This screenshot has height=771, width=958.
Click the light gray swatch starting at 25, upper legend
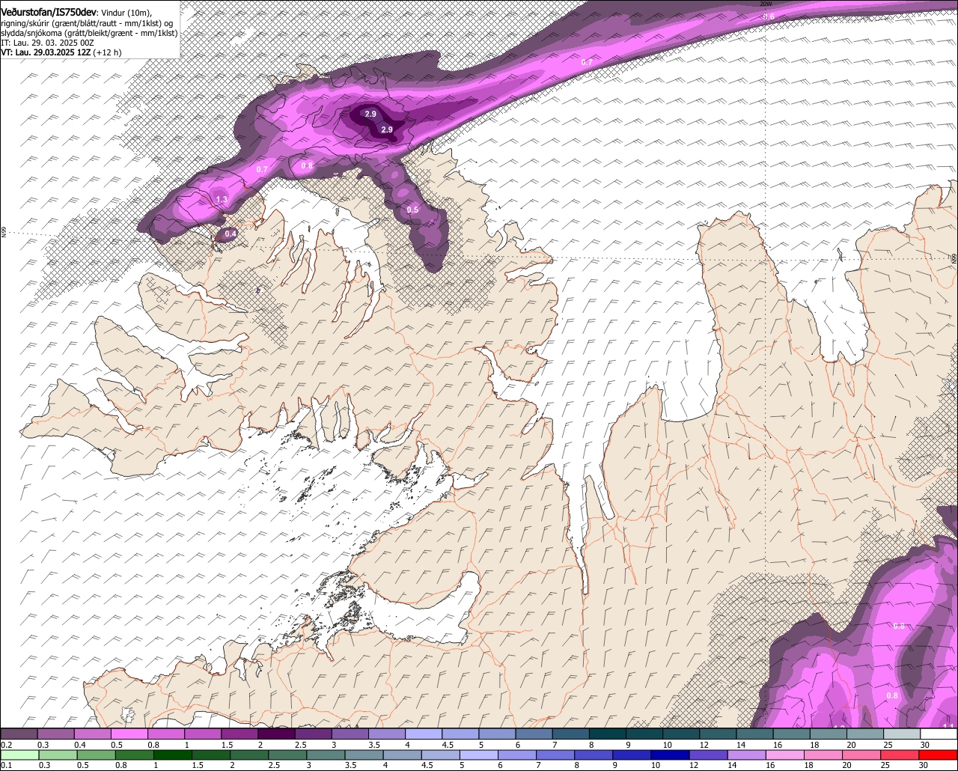point(902,734)
